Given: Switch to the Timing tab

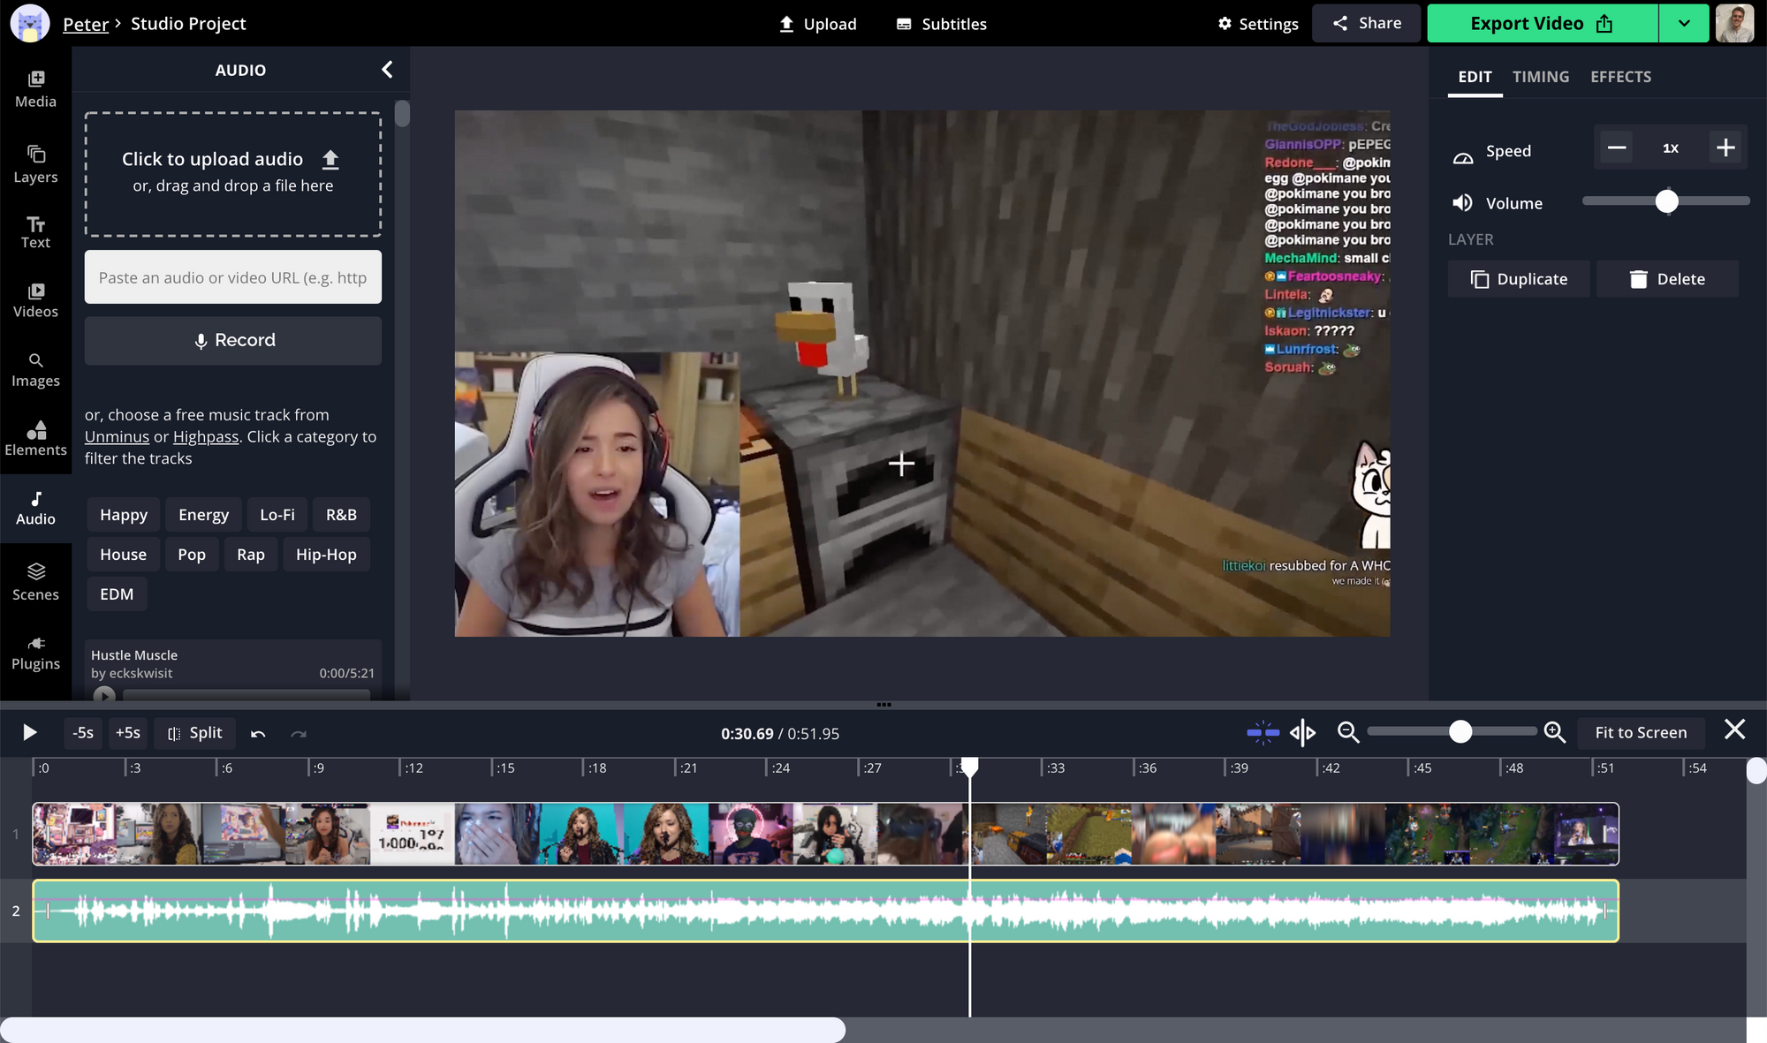Looking at the screenshot, I should [1540, 77].
